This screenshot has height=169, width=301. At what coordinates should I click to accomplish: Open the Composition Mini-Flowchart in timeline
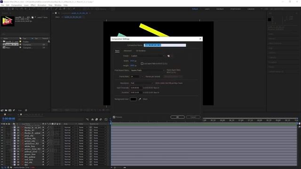click(x=87, y=119)
